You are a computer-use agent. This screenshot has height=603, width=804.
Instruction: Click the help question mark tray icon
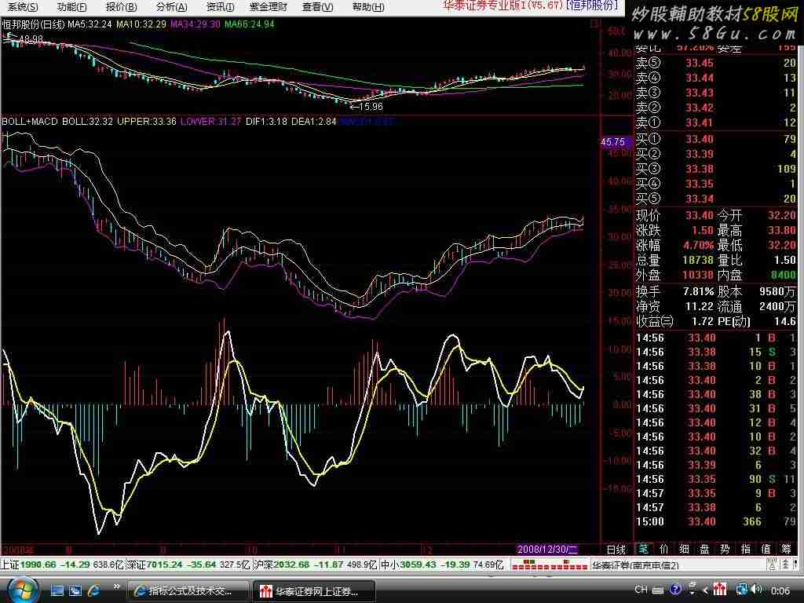[677, 589]
